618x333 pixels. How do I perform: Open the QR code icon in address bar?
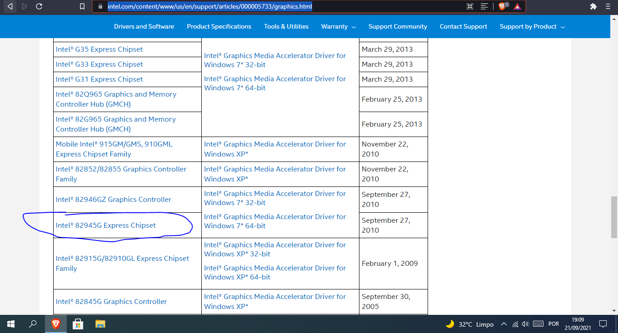470,6
